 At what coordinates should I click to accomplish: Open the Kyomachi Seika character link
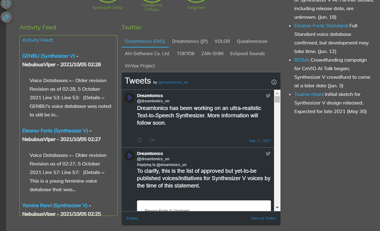pyautogui.click(x=107, y=8)
